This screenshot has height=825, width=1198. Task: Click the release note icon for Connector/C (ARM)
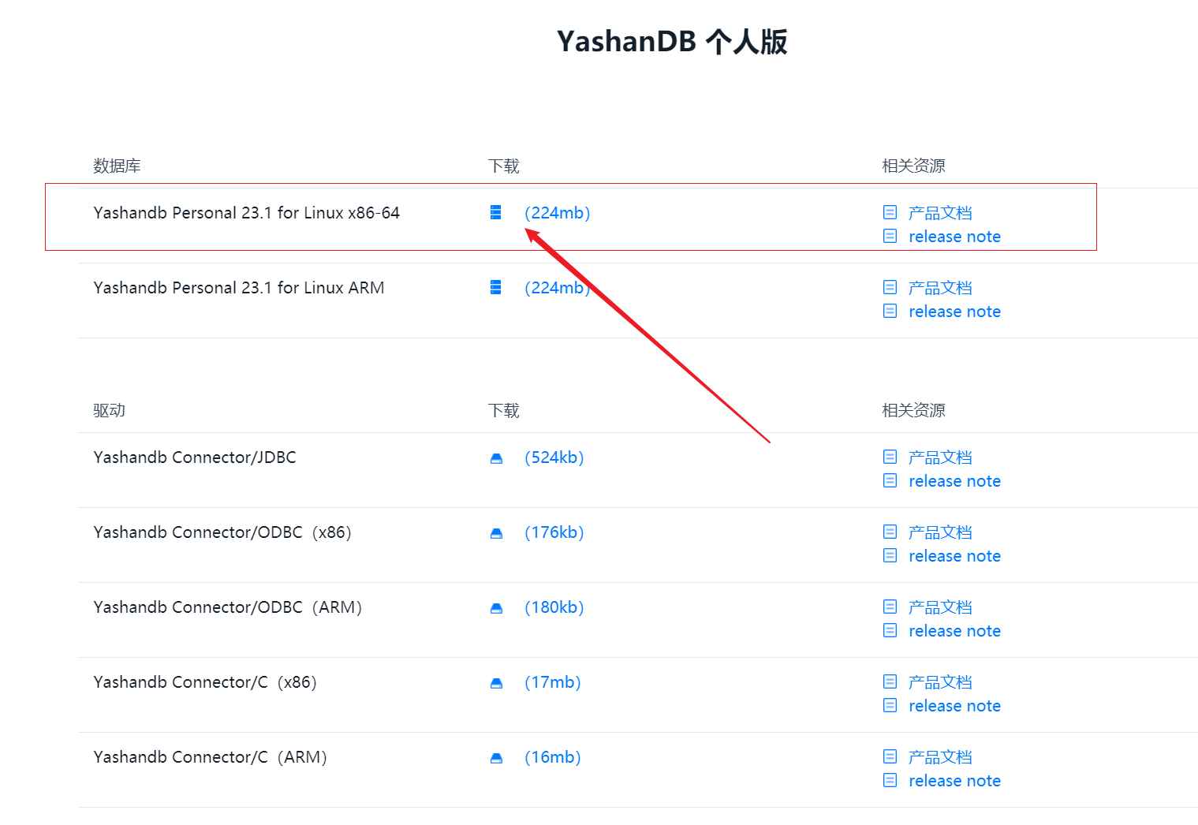pyautogui.click(x=890, y=780)
